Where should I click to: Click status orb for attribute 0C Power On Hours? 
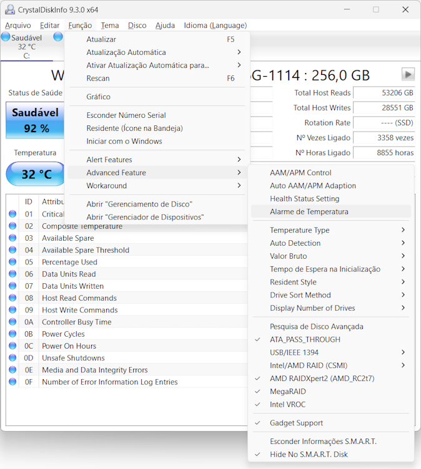(x=12, y=346)
